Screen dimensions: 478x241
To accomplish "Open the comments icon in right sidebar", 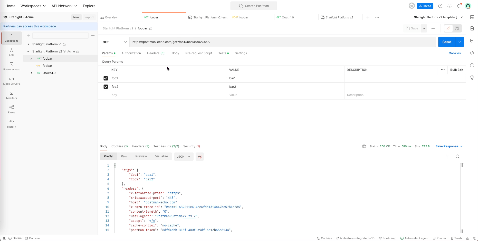I will point(472,41).
